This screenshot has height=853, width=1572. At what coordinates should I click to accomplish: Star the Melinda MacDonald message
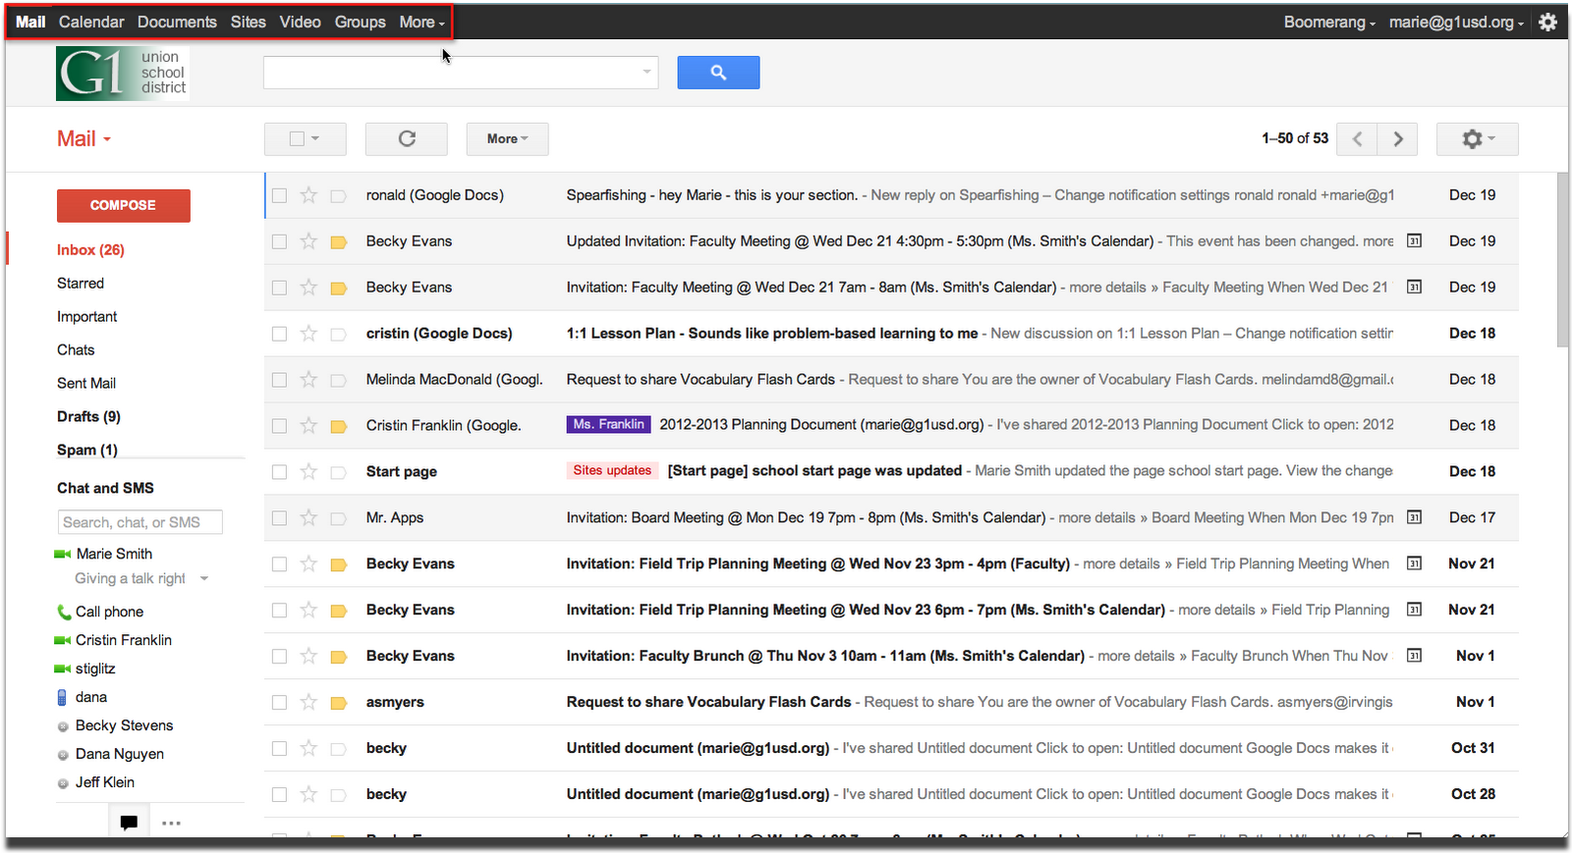[309, 379]
